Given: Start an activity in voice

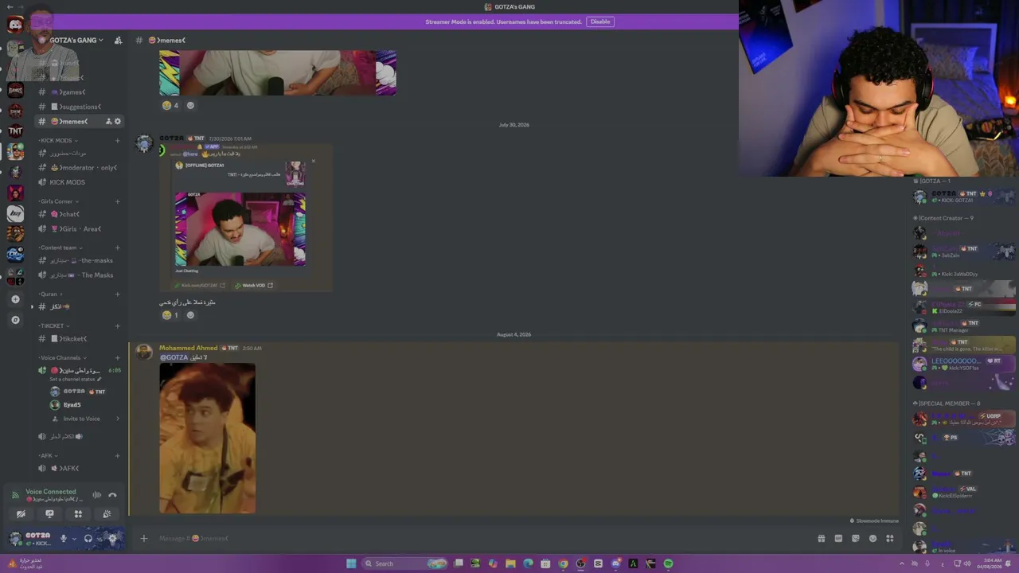Looking at the screenshot, I should (x=78, y=514).
